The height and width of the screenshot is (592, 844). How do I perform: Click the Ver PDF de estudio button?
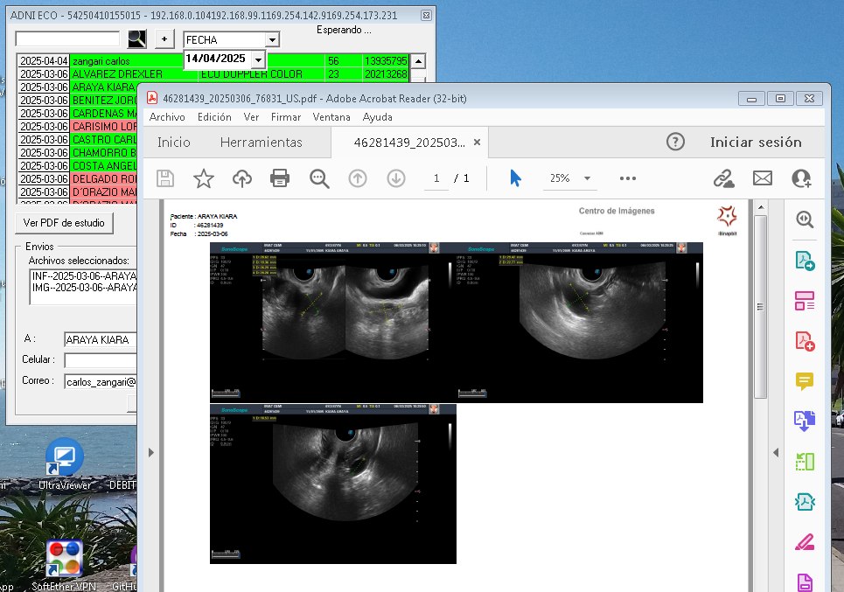65,223
